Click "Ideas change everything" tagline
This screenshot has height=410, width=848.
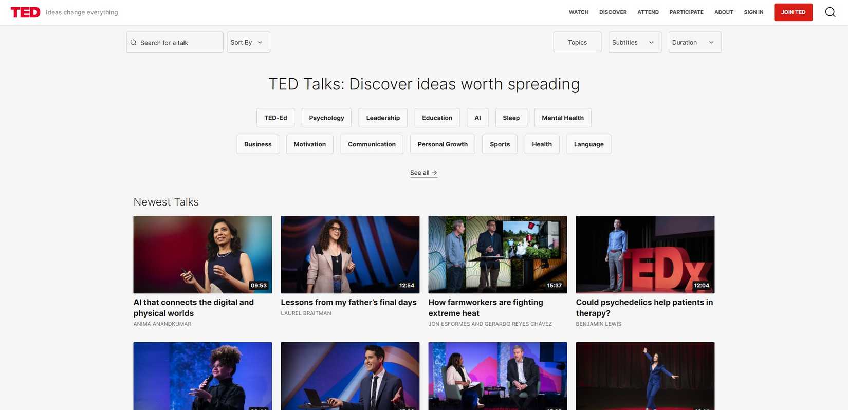click(x=82, y=12)
